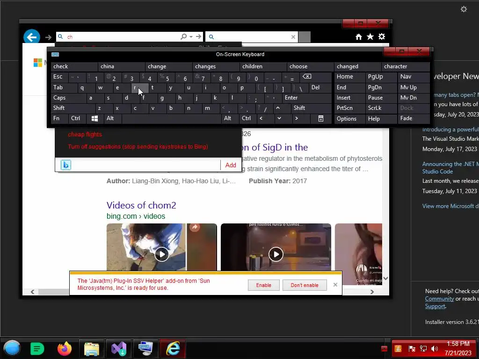Click the Enter key on On-Screen Keyboard
The width and height of the screenshot is (479, 359).
307,98
